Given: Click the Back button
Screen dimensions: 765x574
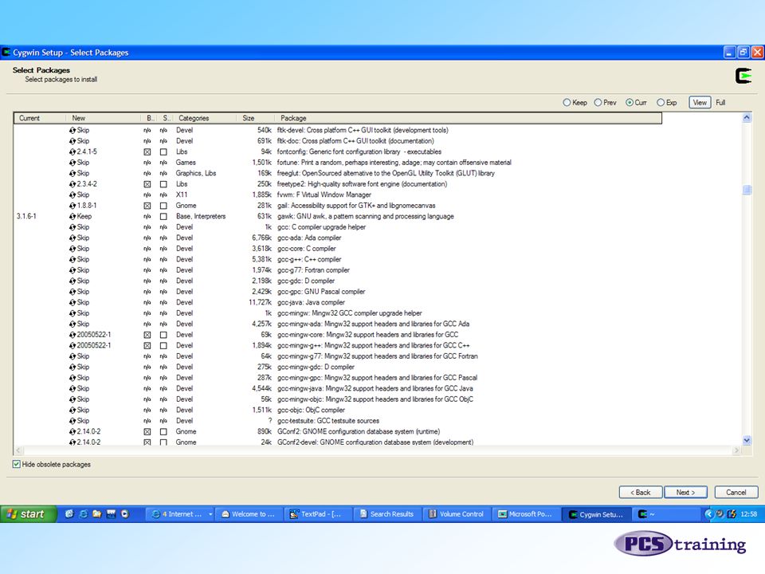Looking at the screenshot, I should (x=641, y=493).
